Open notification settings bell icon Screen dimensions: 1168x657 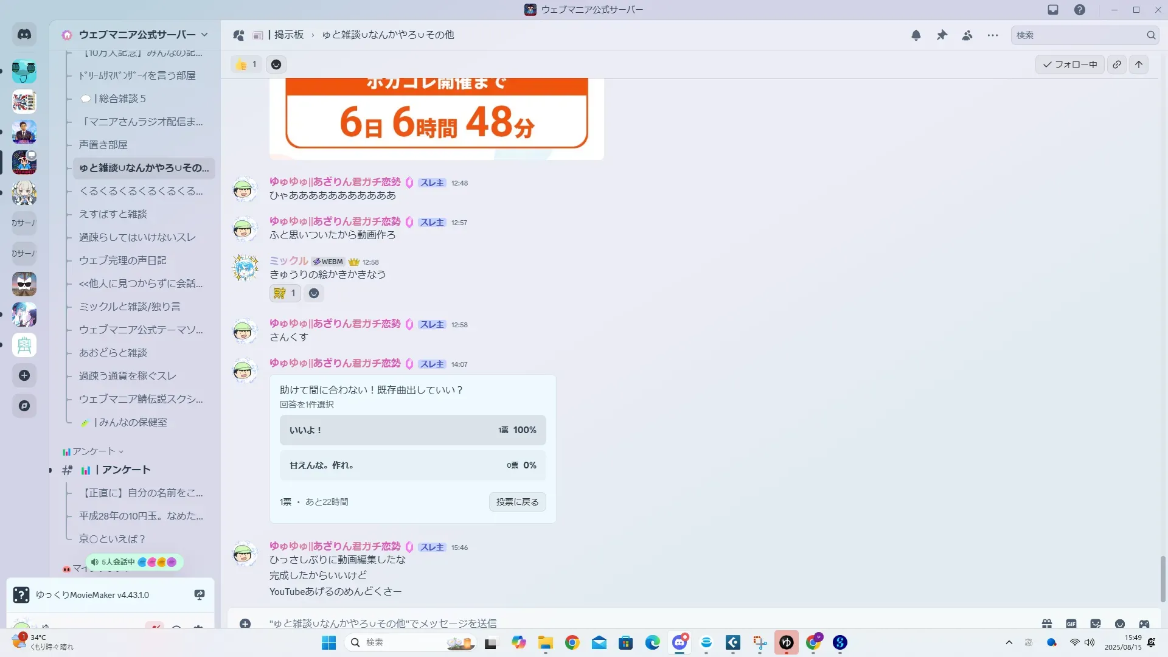coord(916,35)
